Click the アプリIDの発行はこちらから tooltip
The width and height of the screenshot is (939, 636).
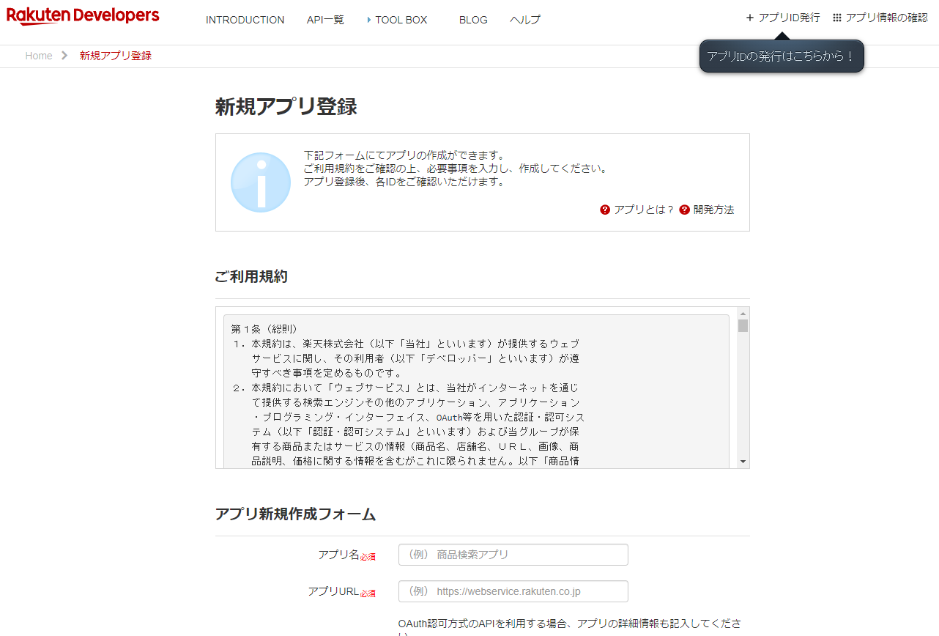click(x=782, y=56)
